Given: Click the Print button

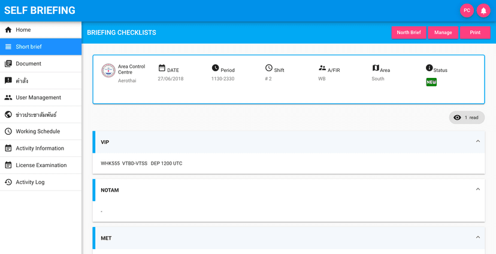Looking at the screenshot, I should pyautogui.click(x=475, y=33).
